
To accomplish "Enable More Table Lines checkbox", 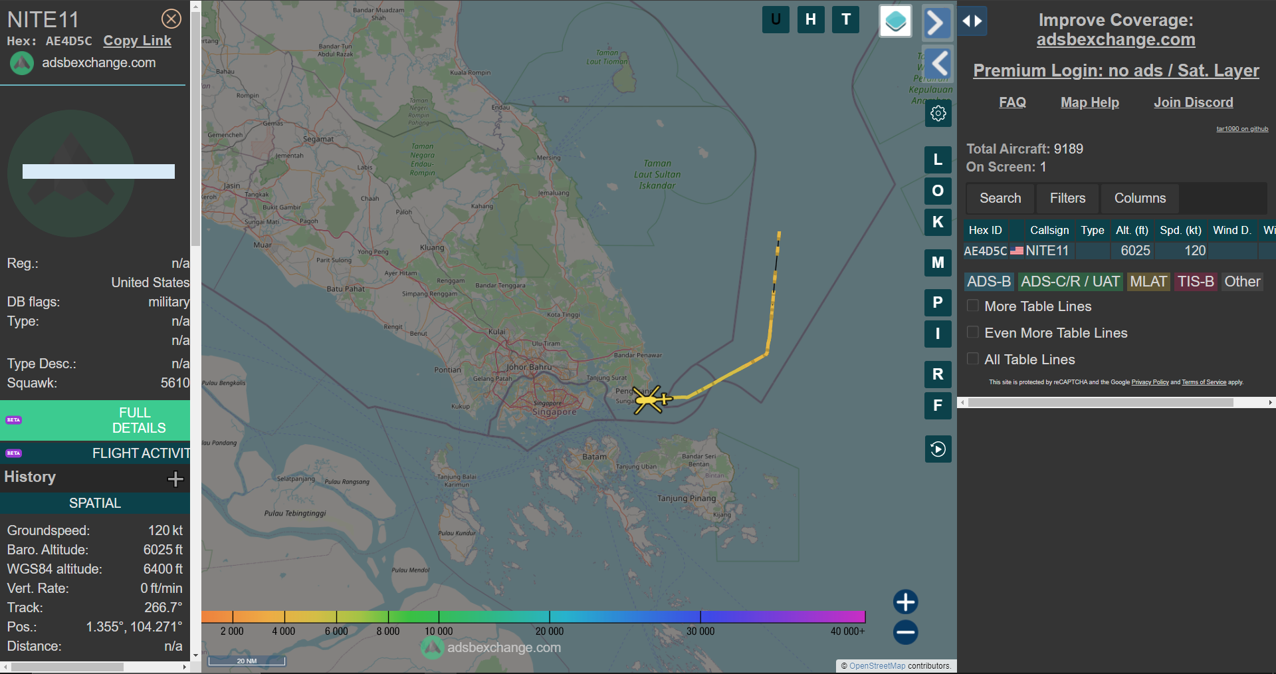I will click(973, 306).
